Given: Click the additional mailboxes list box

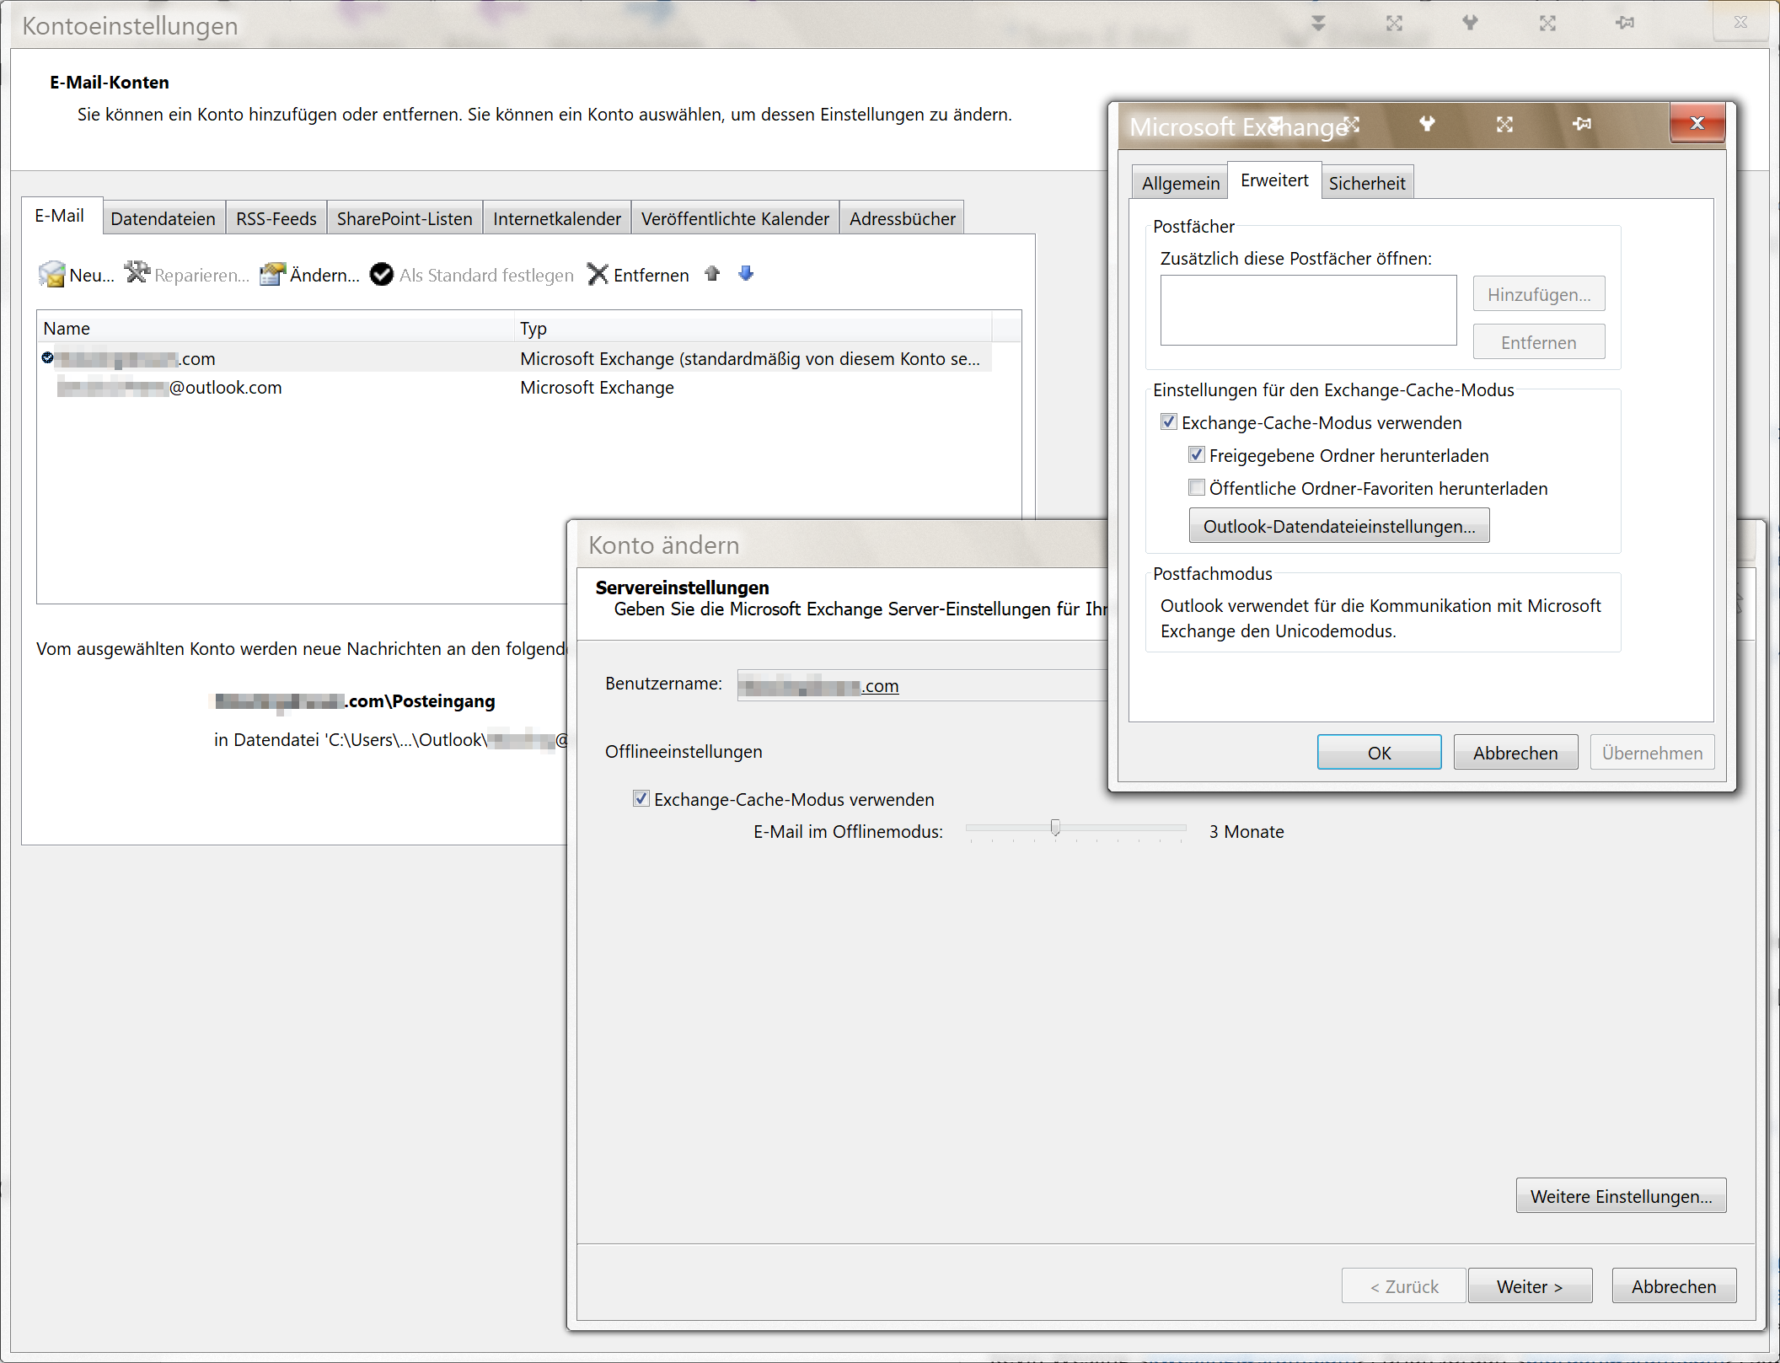Looking at the screenshot, I should pos(1308,310).
